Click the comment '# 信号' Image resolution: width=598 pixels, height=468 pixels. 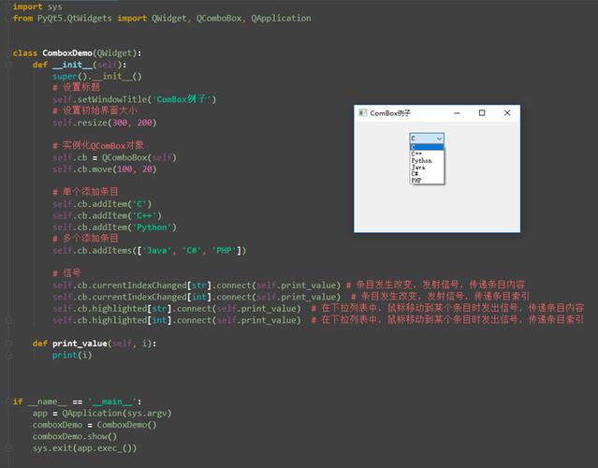click(x=66, y=273)
